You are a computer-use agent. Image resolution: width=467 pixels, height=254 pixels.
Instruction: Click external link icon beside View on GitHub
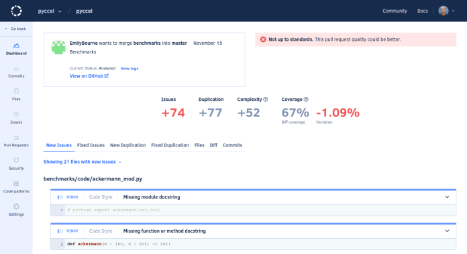[107, 76]
